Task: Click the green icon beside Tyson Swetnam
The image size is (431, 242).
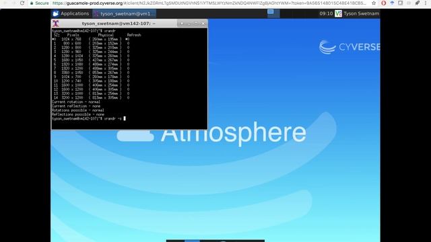Action: [338, 13]
